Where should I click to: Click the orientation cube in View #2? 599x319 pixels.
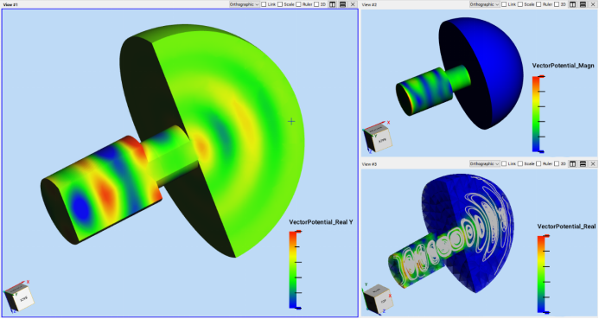click(x=378, y=137)
